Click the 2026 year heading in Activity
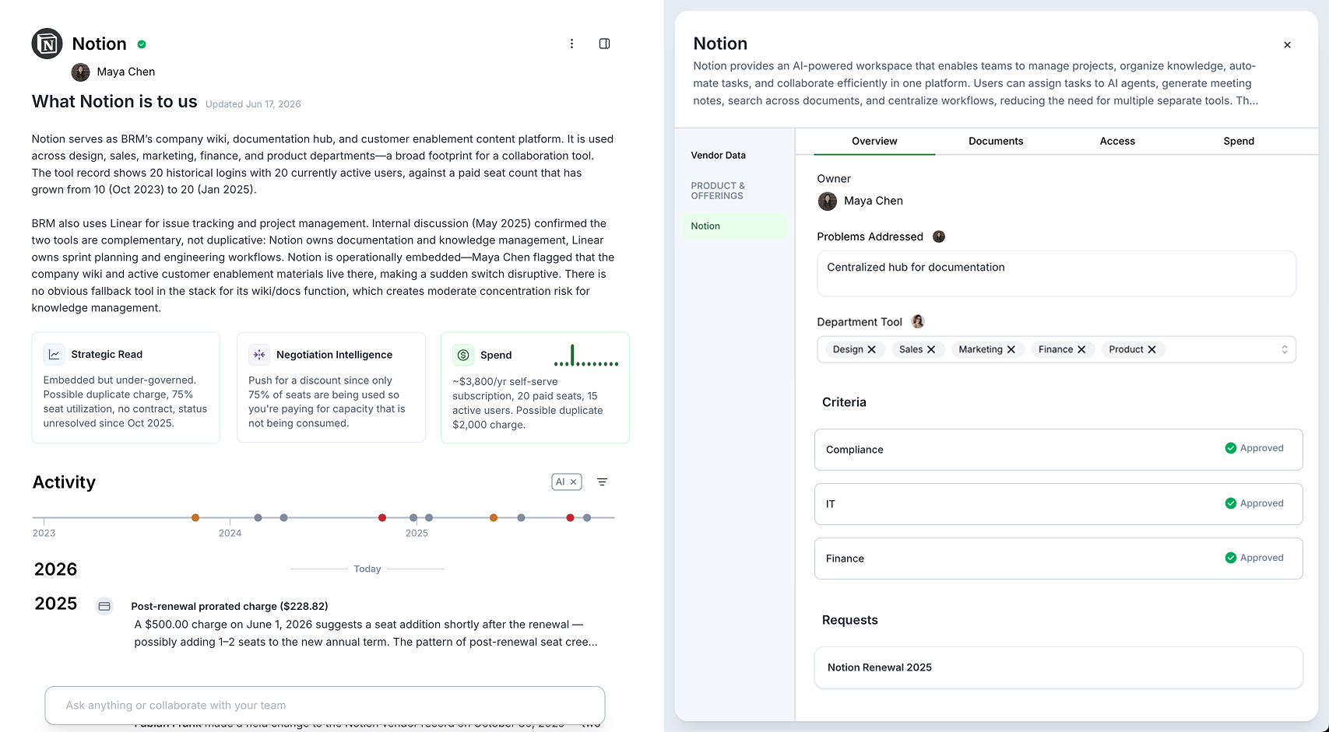This screenshot has height=732, width=1329. (x=56, y=569)
